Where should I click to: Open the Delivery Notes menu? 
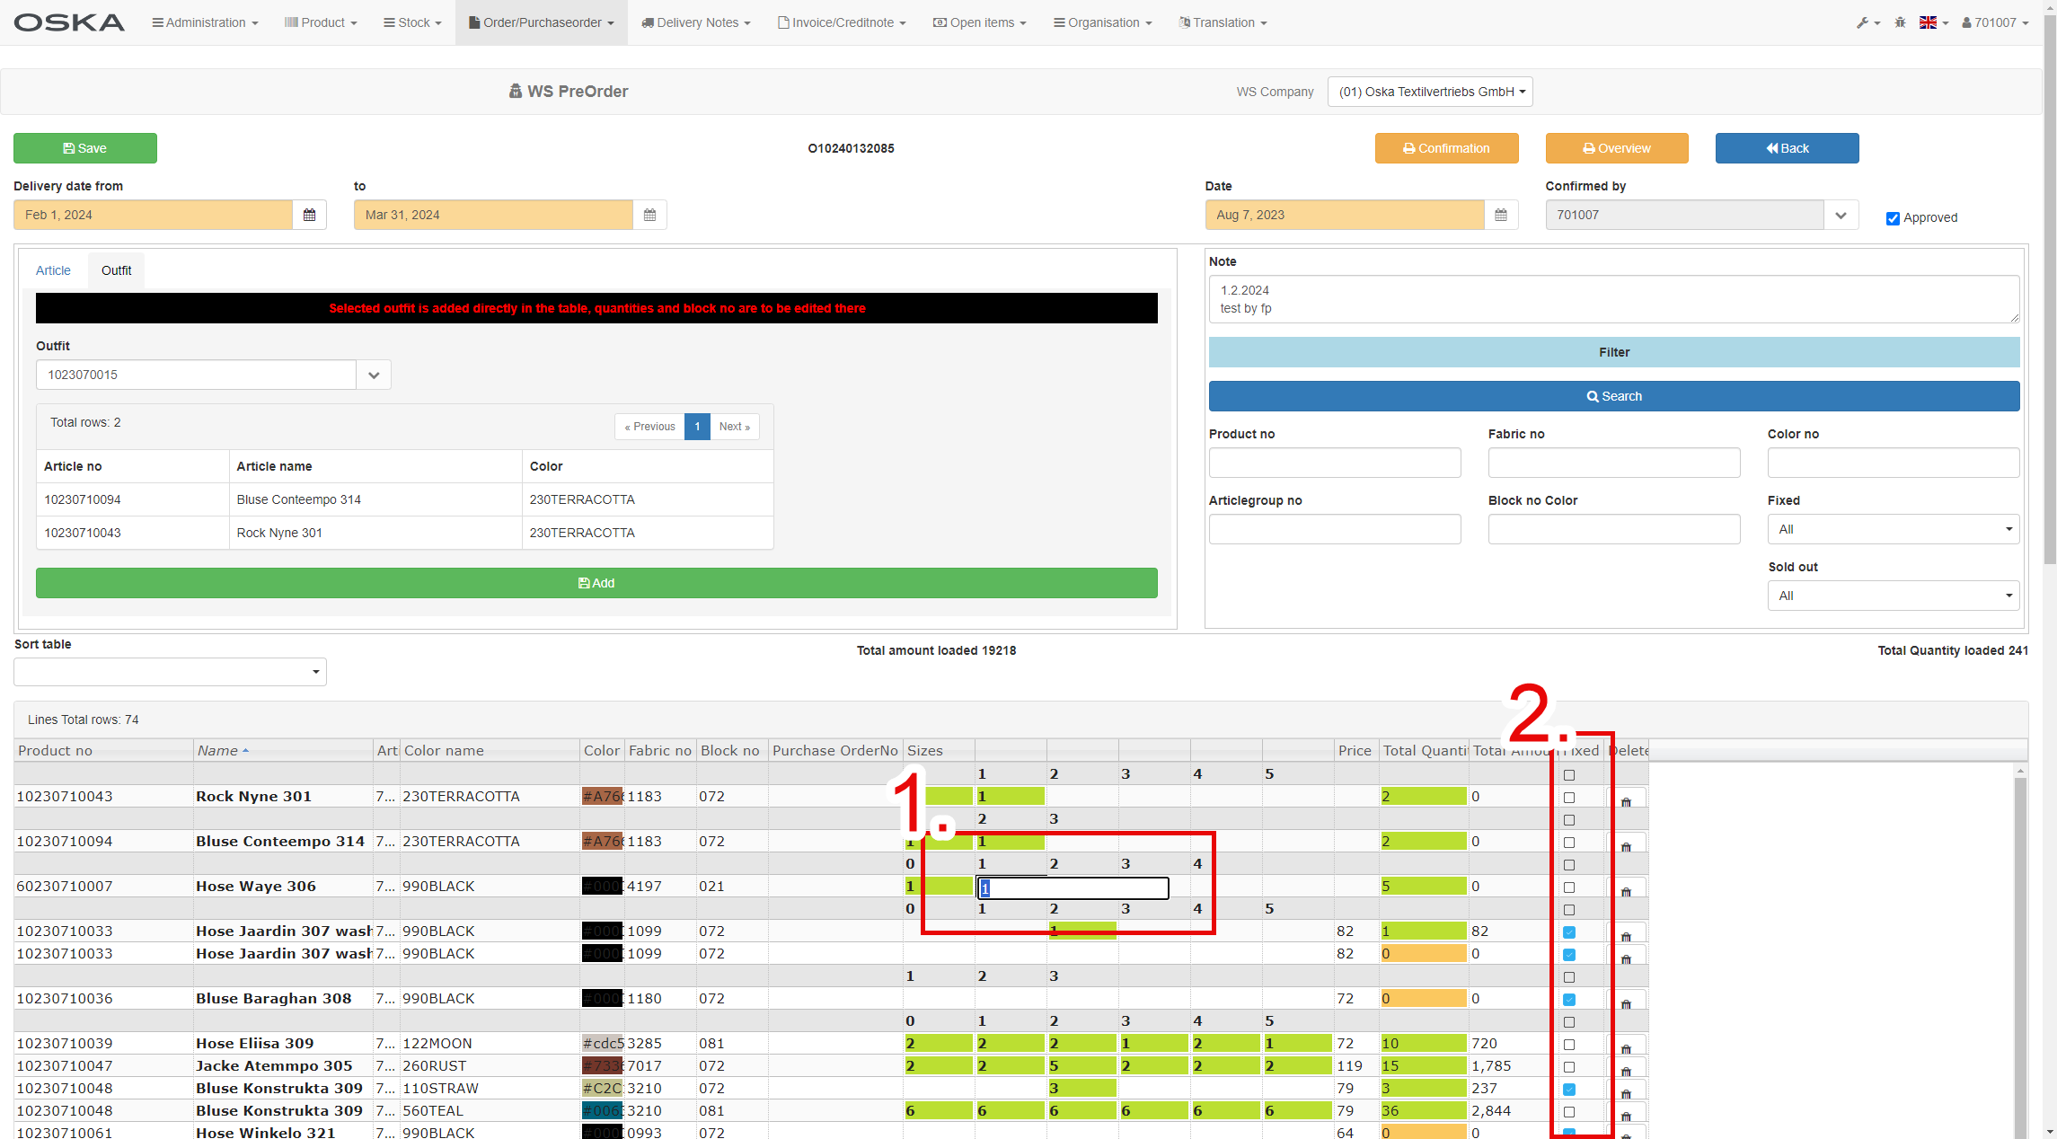695,22
